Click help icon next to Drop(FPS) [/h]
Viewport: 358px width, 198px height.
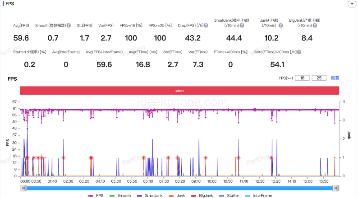(205, 26)
